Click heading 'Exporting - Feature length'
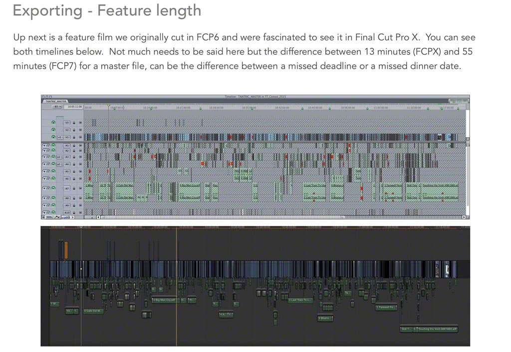This screenshot has width=511, height=352. click(107, 10)
